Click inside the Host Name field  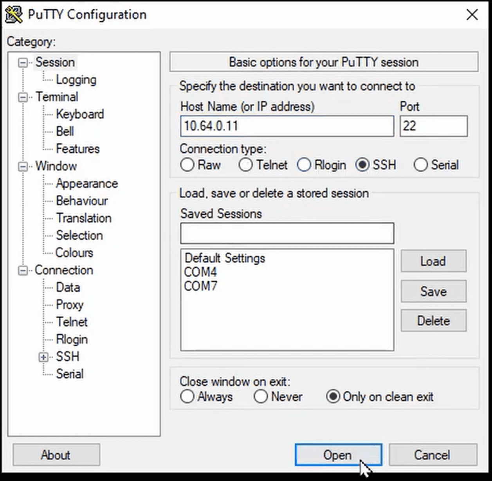pyautogui.click(x=287, y=126)
